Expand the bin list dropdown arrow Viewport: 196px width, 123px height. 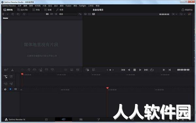click(8, 14)
